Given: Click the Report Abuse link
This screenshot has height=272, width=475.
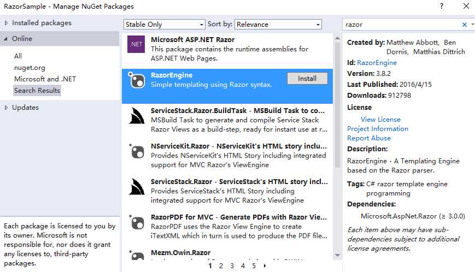Looking at the screenshot, I should [x=369, y=138].
